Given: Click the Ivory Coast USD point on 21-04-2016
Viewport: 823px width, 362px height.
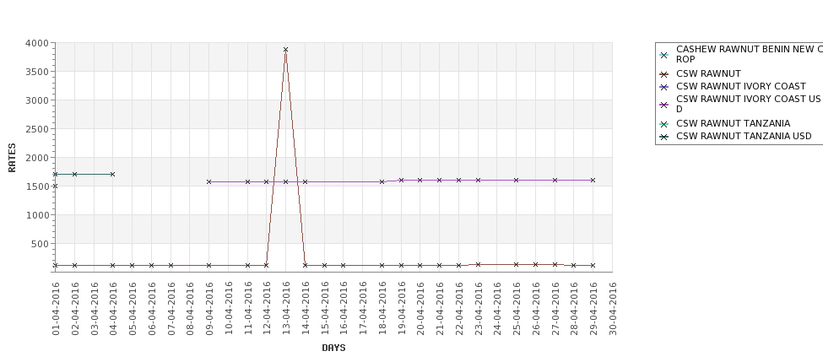Looking at the screenshot, I should point(439,180).
